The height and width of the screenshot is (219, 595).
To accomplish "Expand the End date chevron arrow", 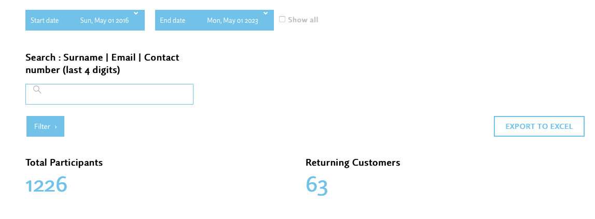I will tap(265, 13).
